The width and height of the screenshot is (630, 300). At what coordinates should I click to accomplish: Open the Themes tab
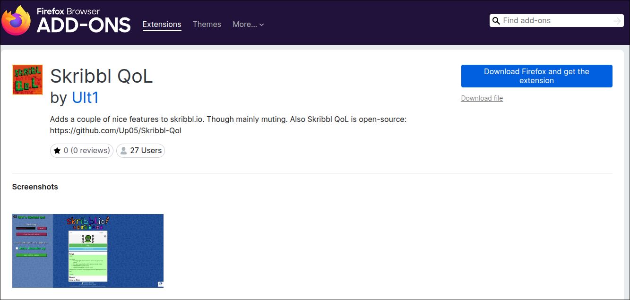(x=207, y=25)
